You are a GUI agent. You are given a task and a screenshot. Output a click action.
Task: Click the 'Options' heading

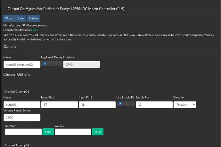(x=10, y=47)
